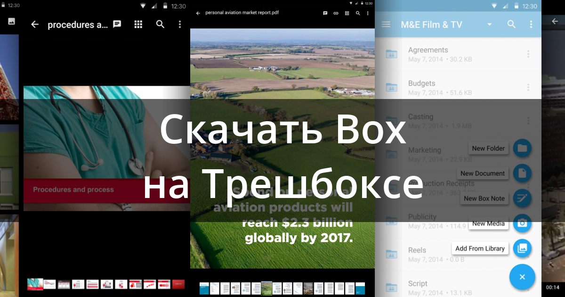The image size is (565, 297).
Task: Tap folder icon beside Agreements
Action: tap(391, 54)
